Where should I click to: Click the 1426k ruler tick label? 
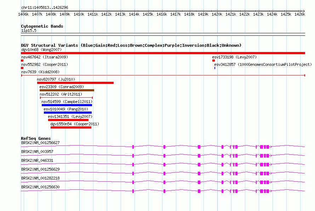coord(300,14)
